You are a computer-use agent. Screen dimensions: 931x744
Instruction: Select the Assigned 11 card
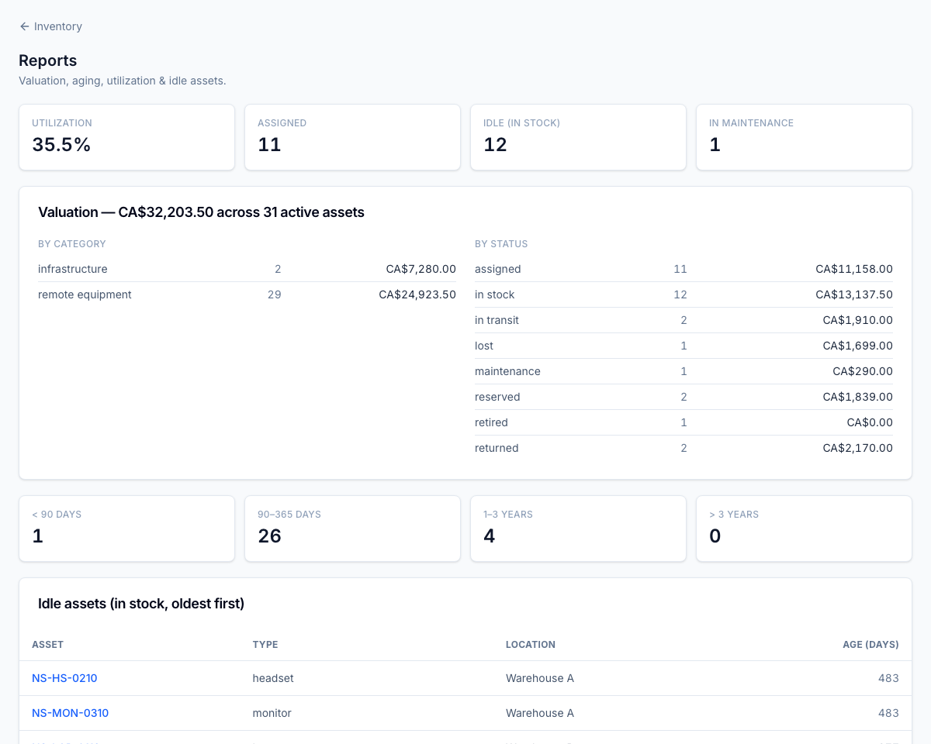coord(352,137)
